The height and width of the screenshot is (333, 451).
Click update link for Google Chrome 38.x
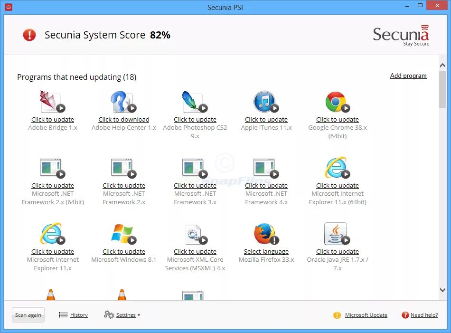tap(338, 119)
